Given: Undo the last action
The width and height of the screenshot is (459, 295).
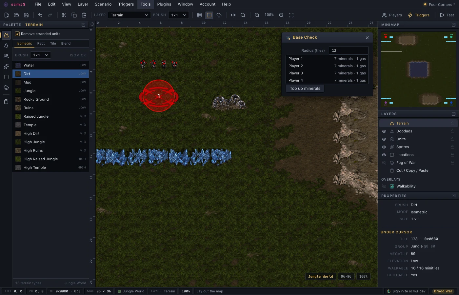Looking at the screenshot, I should [40, 15].
